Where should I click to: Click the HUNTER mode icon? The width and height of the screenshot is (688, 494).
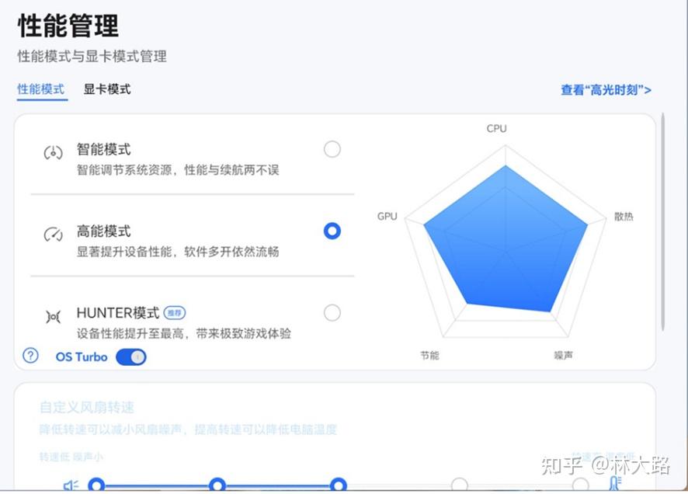point(53,316)
